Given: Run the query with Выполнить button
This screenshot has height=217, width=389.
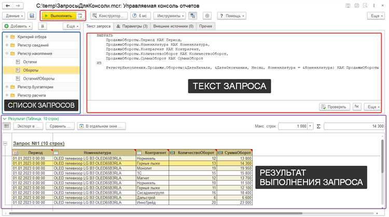Looking at the screenshot, I should point(59,16).
